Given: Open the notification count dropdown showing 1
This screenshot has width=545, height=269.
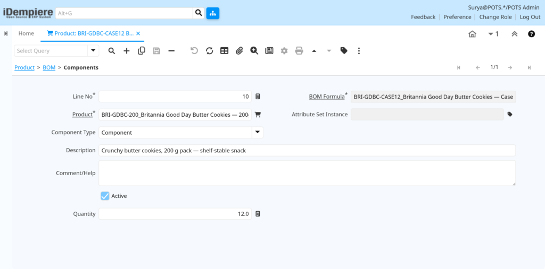Looking at the screenshot, I should click(493, 34).
